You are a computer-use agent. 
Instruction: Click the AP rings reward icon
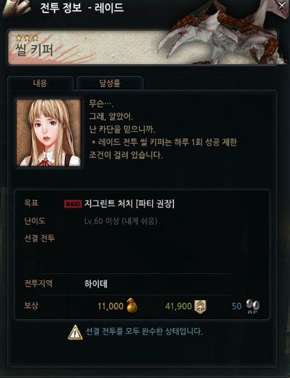253,306
